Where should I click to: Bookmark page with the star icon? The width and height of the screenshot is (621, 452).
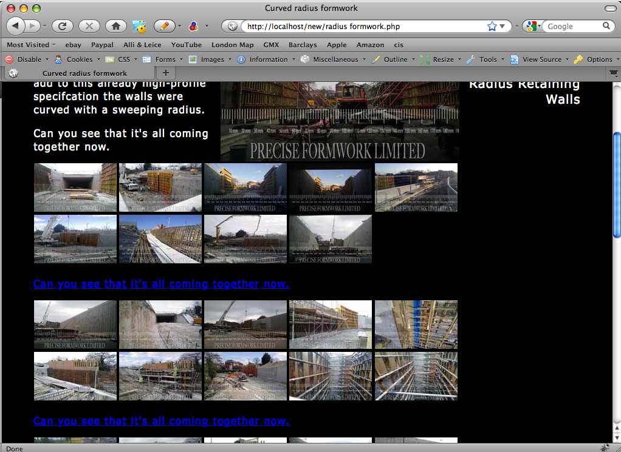tap(492, 26)
